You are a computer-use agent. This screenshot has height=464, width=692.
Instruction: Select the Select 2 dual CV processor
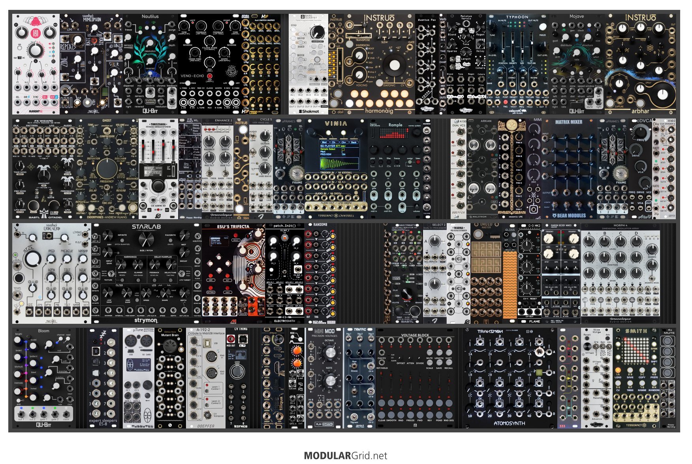point(435,273)
